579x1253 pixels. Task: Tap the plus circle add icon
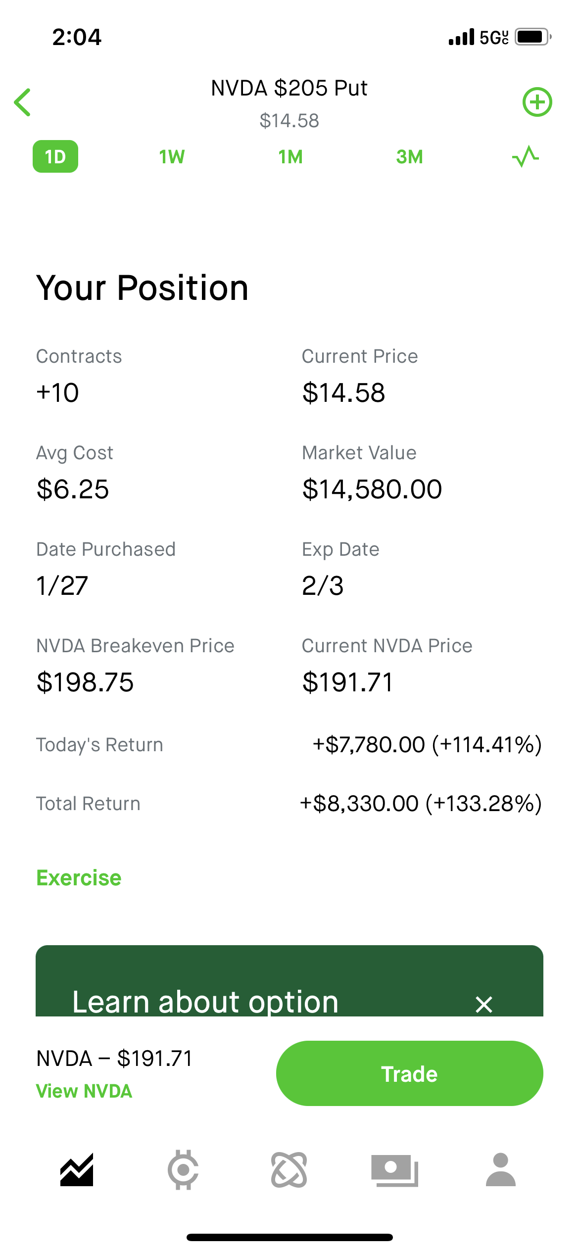click(x=537, y=102)
